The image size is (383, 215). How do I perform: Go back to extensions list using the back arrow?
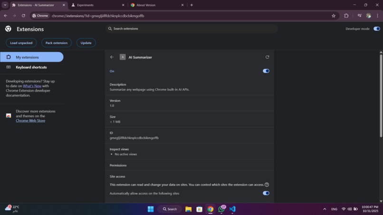click(x=112, y=57)
